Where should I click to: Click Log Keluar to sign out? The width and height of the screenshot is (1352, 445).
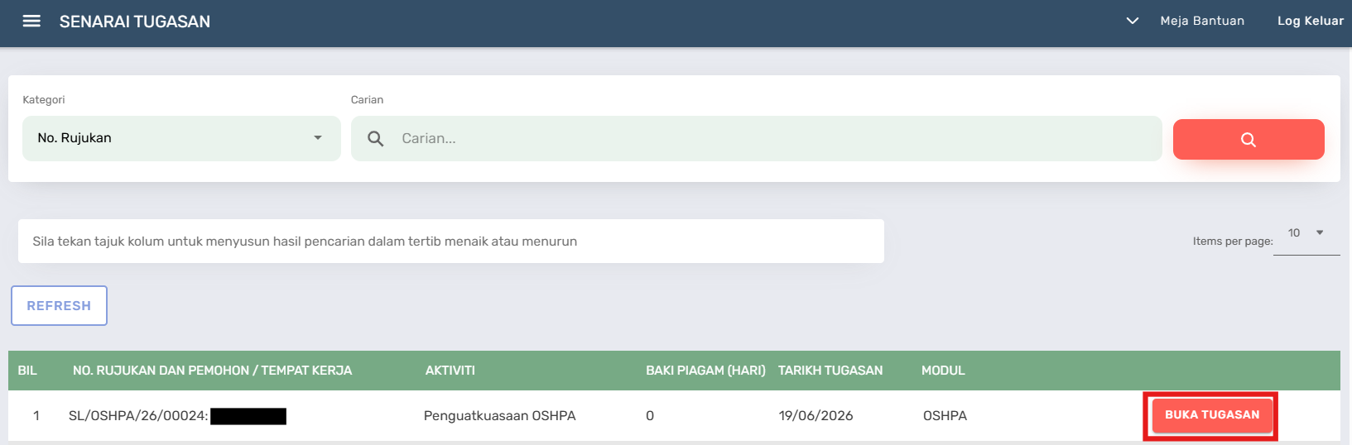click(1310, 21)
